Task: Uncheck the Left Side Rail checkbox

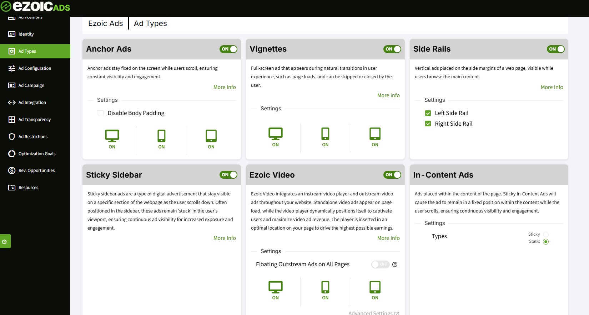Action: 428,113
